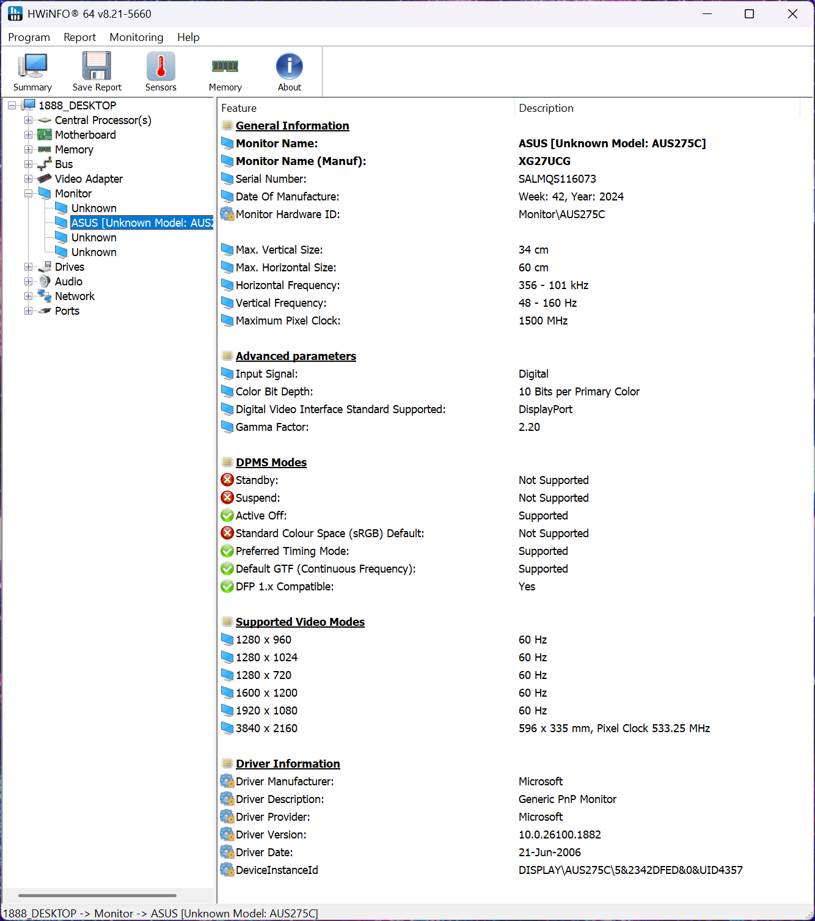Click the Save Report floppy icon
This screenshot has width=815, height=921.
pos(97,66)
